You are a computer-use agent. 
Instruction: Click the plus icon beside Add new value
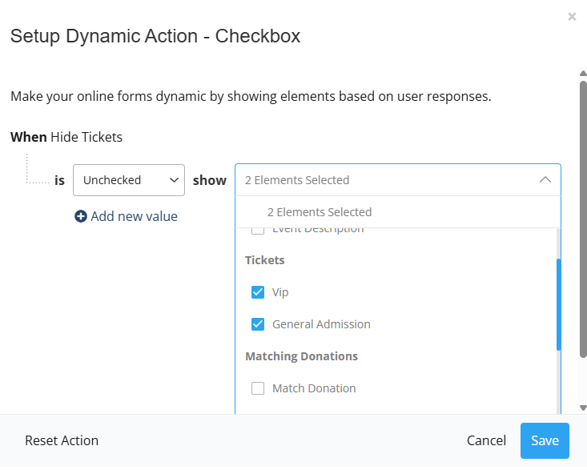(80, 216)
